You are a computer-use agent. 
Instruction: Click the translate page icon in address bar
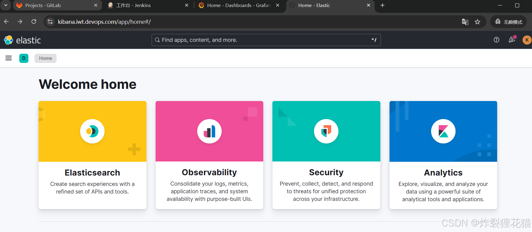465,22
